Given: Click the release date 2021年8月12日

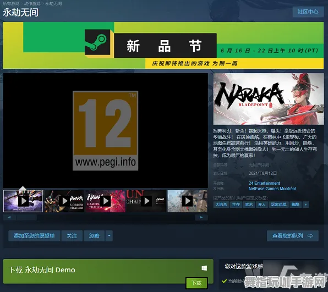Looking at the screenshot, I should [x=263, y=173].
